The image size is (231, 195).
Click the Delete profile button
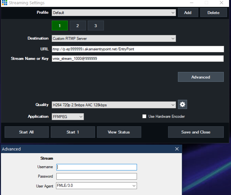pyautogui.click(x=213, y=13)
